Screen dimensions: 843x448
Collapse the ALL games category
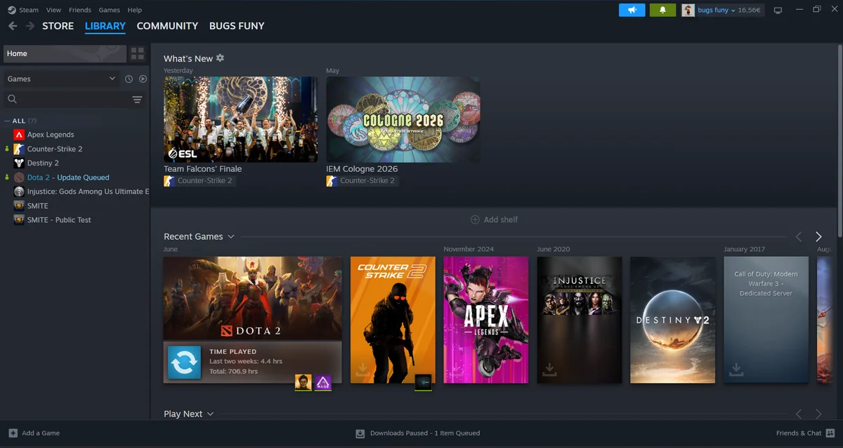click(20, 121)
